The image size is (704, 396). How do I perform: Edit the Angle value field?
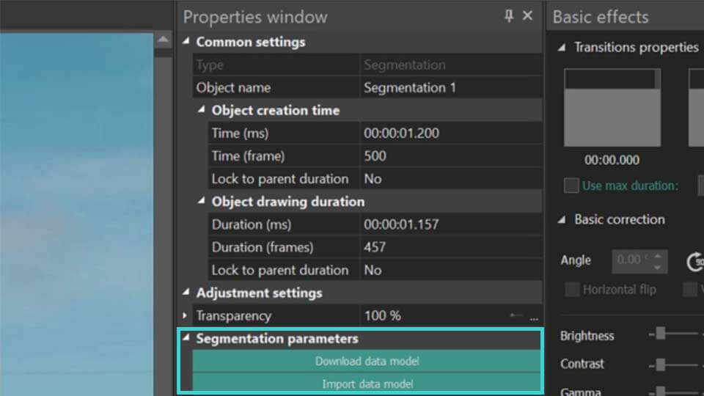point(632,261)
